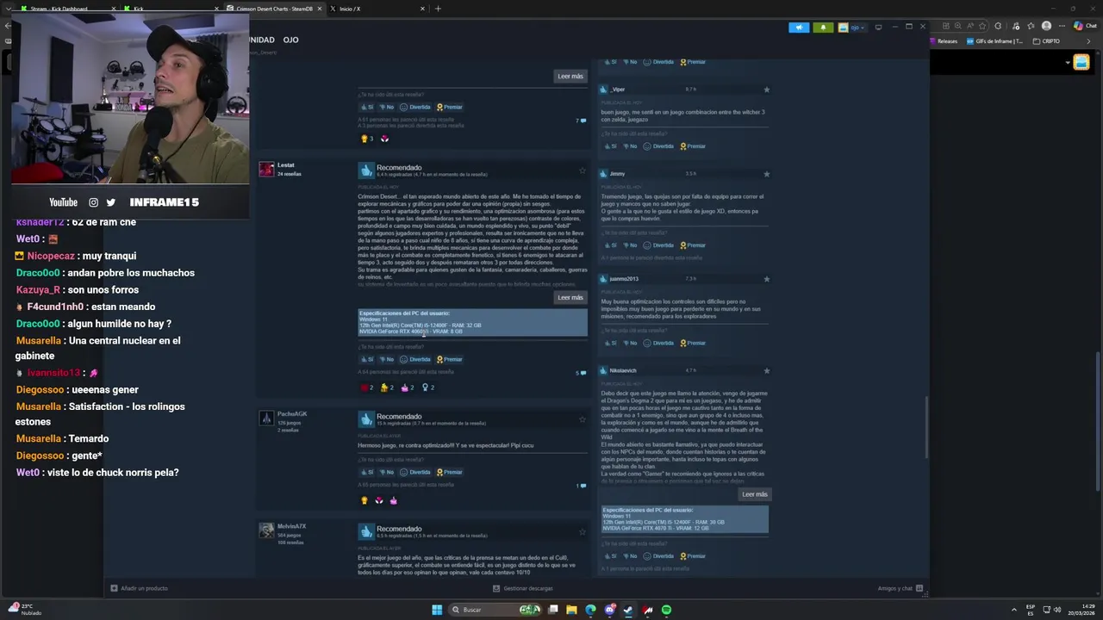Viewport: 1103px width, 620px height.
Task: Open the 1 comment icon on PachuAGK's review
Action: (x=581, y=486)
